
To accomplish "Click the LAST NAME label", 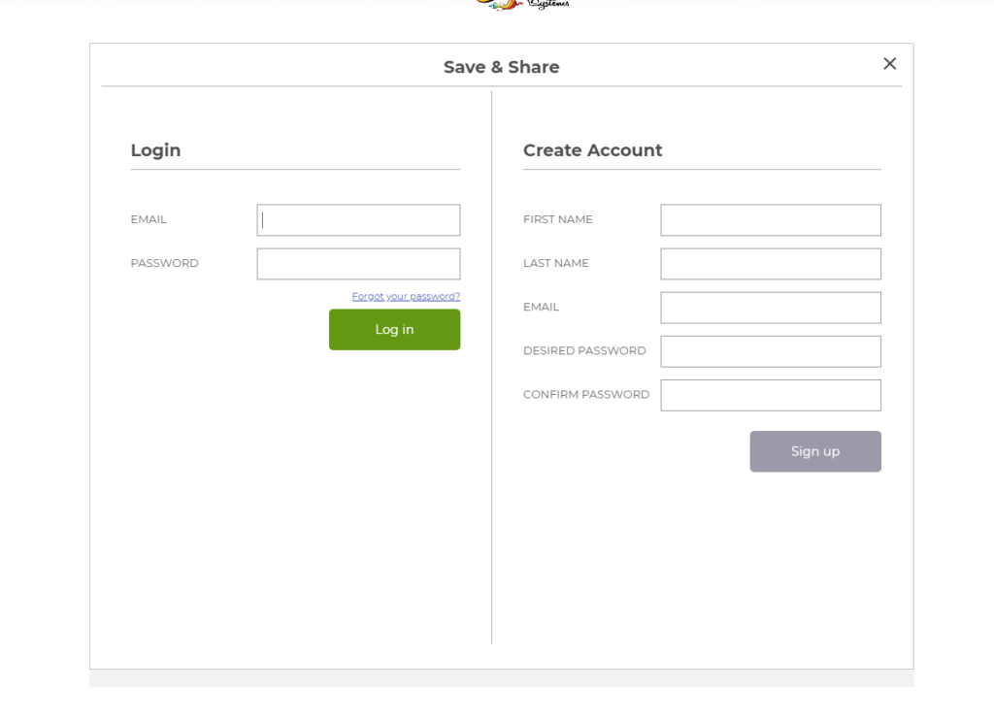I will [x=556, y=263].
